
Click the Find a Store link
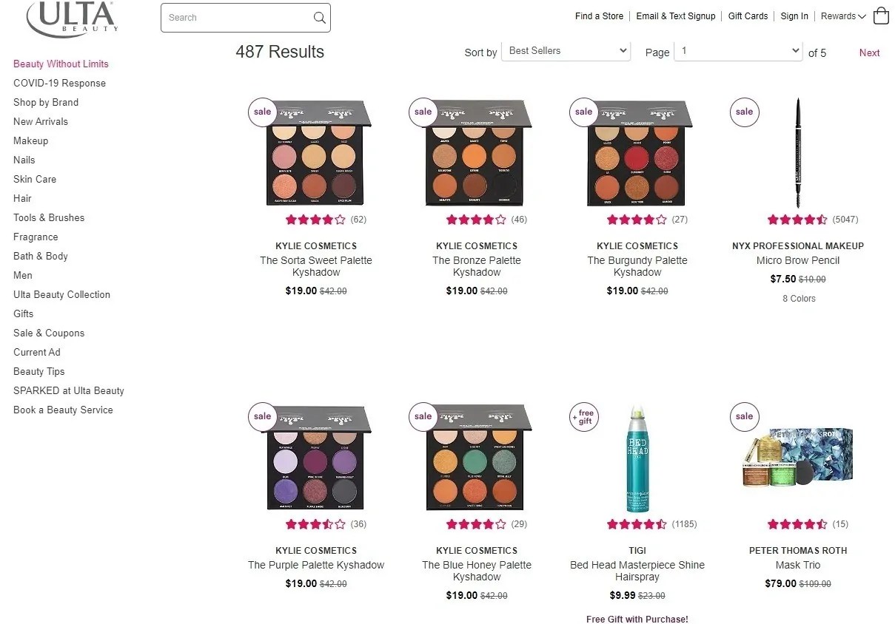[599, 16]
